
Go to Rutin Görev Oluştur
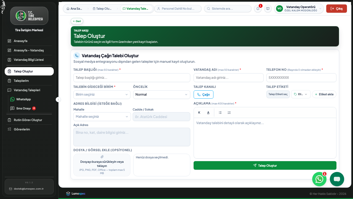point(29,120)
